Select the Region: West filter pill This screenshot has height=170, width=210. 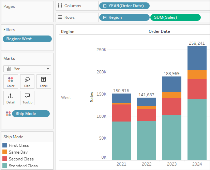coord(27,39)
